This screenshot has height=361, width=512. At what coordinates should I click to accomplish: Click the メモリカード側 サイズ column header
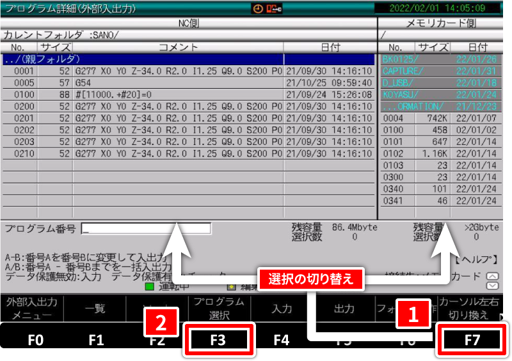[x=433, y=48]
